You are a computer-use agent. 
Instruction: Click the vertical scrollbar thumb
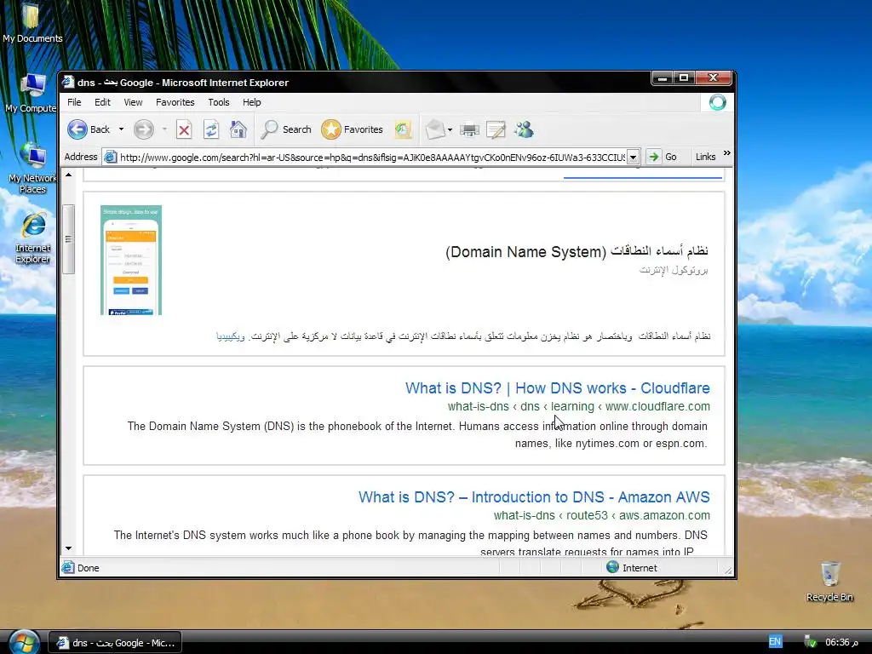68,239
